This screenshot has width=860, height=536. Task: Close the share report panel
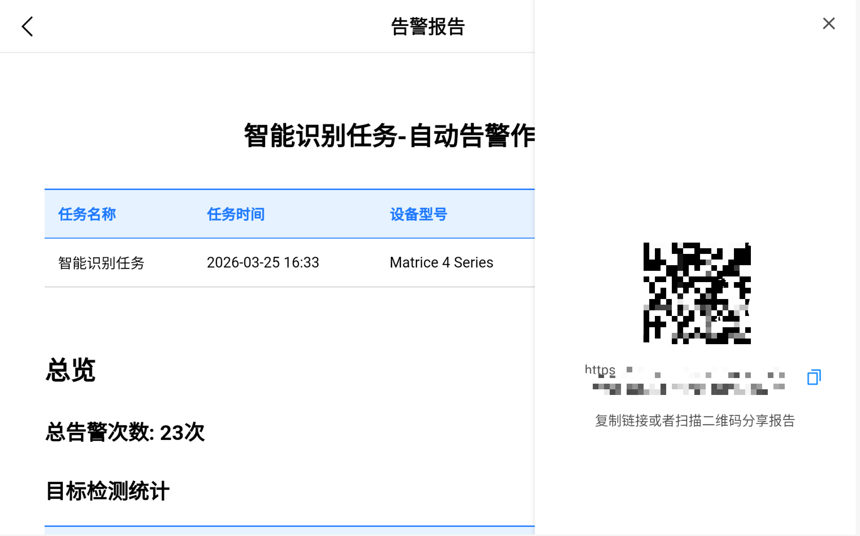(828, 24)
